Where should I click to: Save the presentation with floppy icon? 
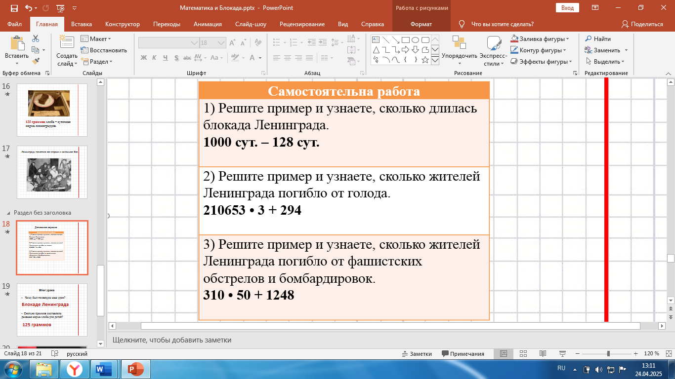pos(14,8)
